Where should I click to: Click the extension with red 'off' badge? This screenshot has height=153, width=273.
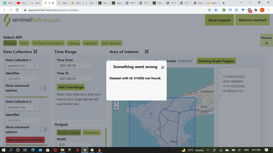[x=250, y=10]
